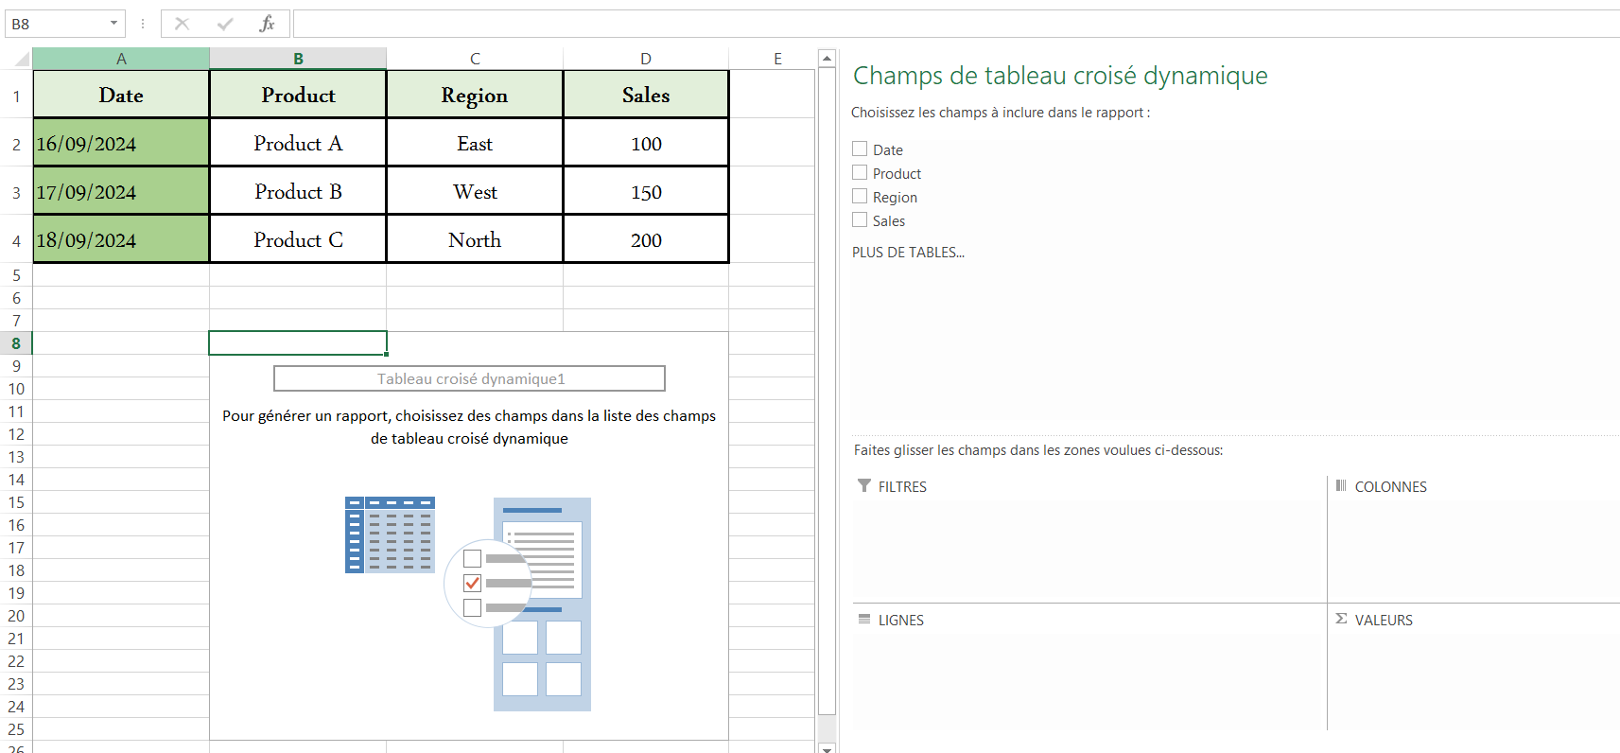The width and height of the screenshot is (1620, 753).
Task: Select the cell containing 17/09/2024
Action: click(121, 191)
